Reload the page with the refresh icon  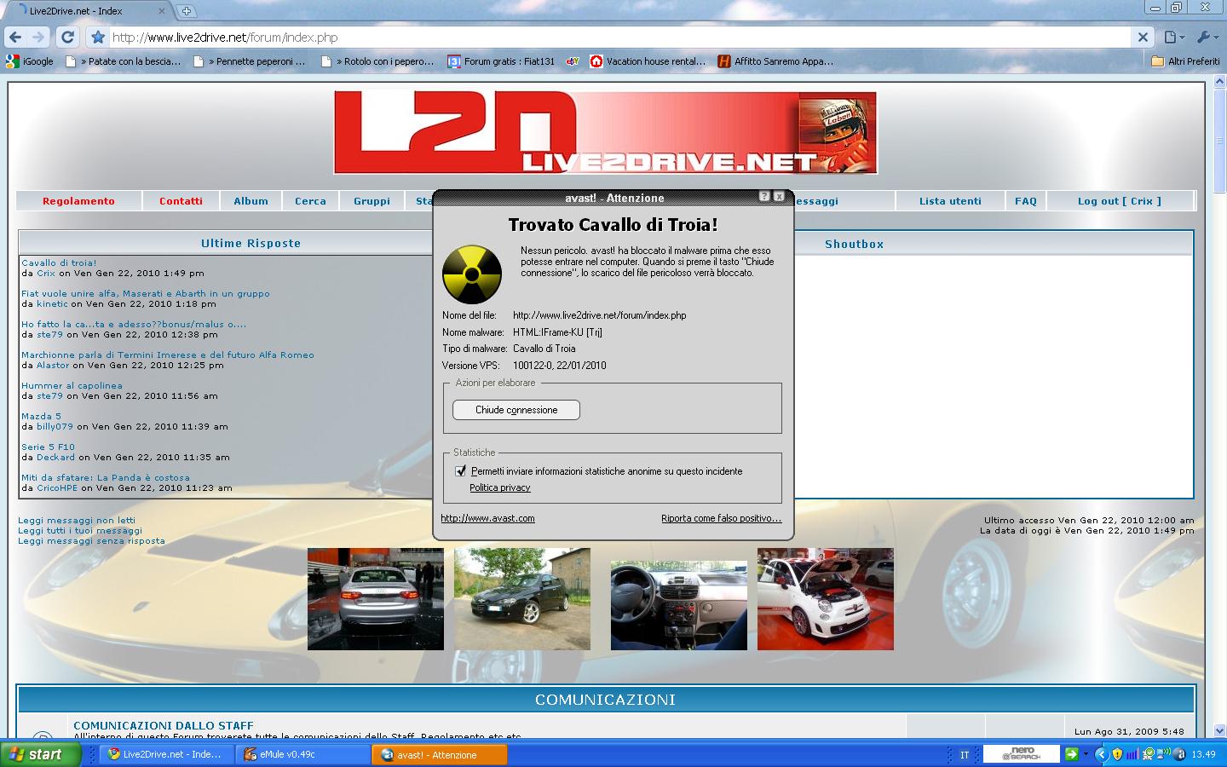pos(67,37)
